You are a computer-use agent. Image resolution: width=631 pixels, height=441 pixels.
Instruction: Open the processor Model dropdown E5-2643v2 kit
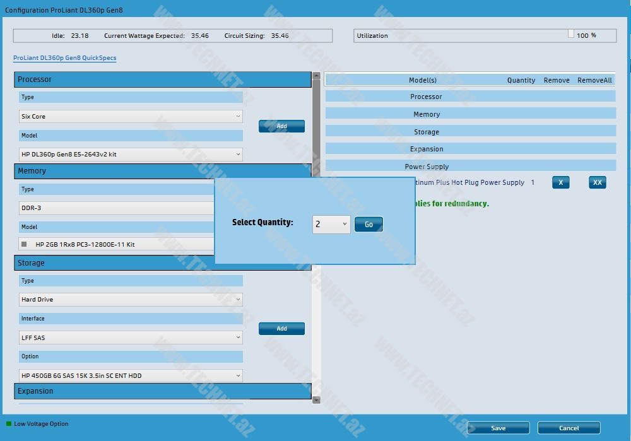tap(131, 155)
